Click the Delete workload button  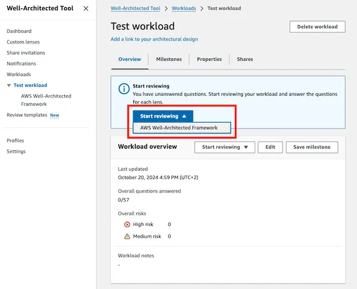pyautogui.click(x=317, y=27)
